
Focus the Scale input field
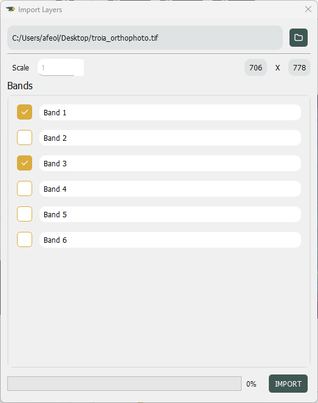[x=61, y=67]
